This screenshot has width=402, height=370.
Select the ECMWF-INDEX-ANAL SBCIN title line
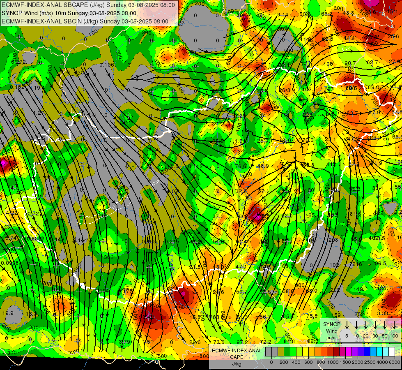85,21
